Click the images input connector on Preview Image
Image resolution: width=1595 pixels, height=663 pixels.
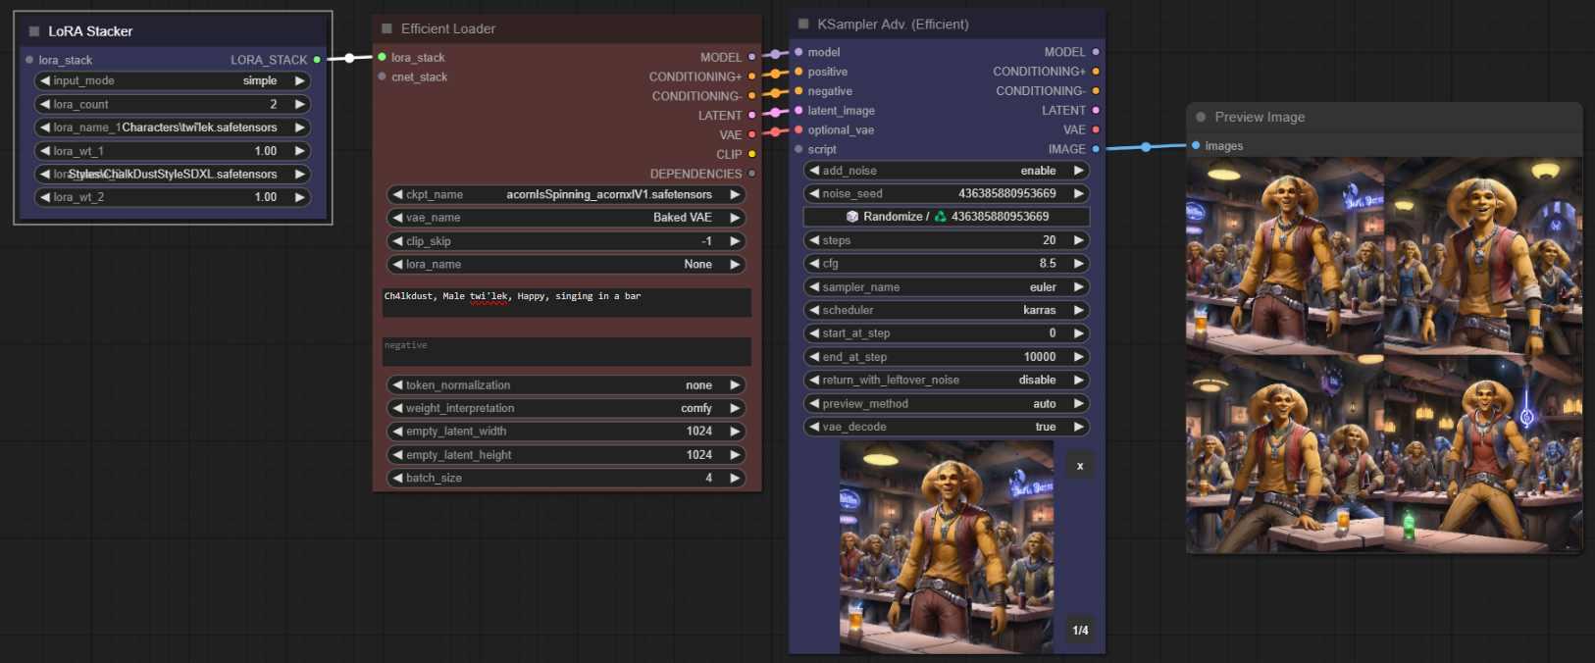coord(1196,145)
